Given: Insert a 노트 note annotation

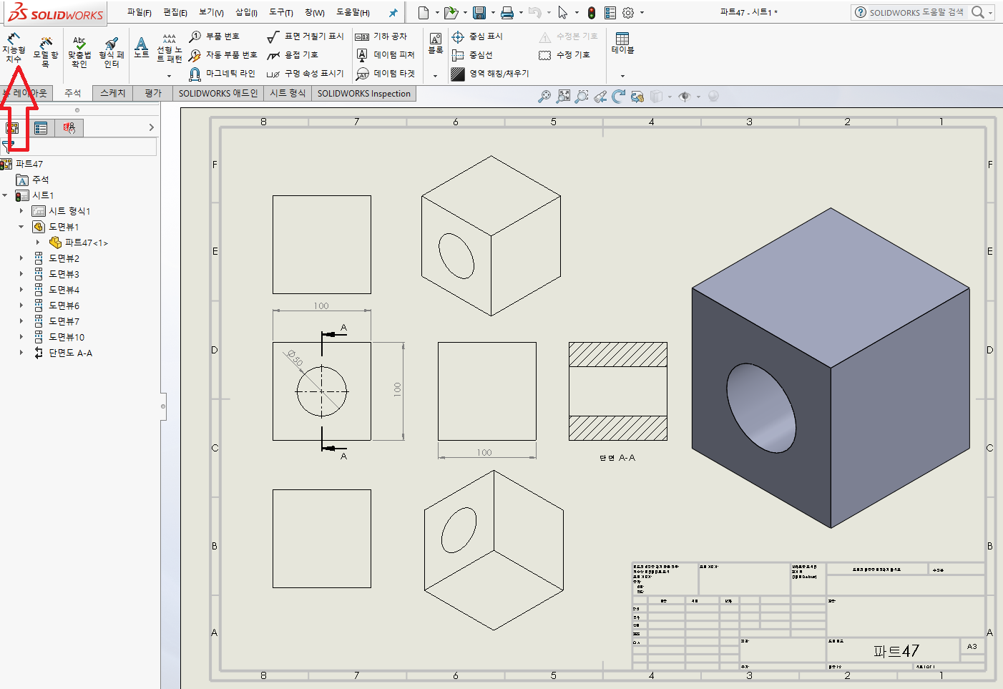Looking at the screenshot, I should 142,47.
